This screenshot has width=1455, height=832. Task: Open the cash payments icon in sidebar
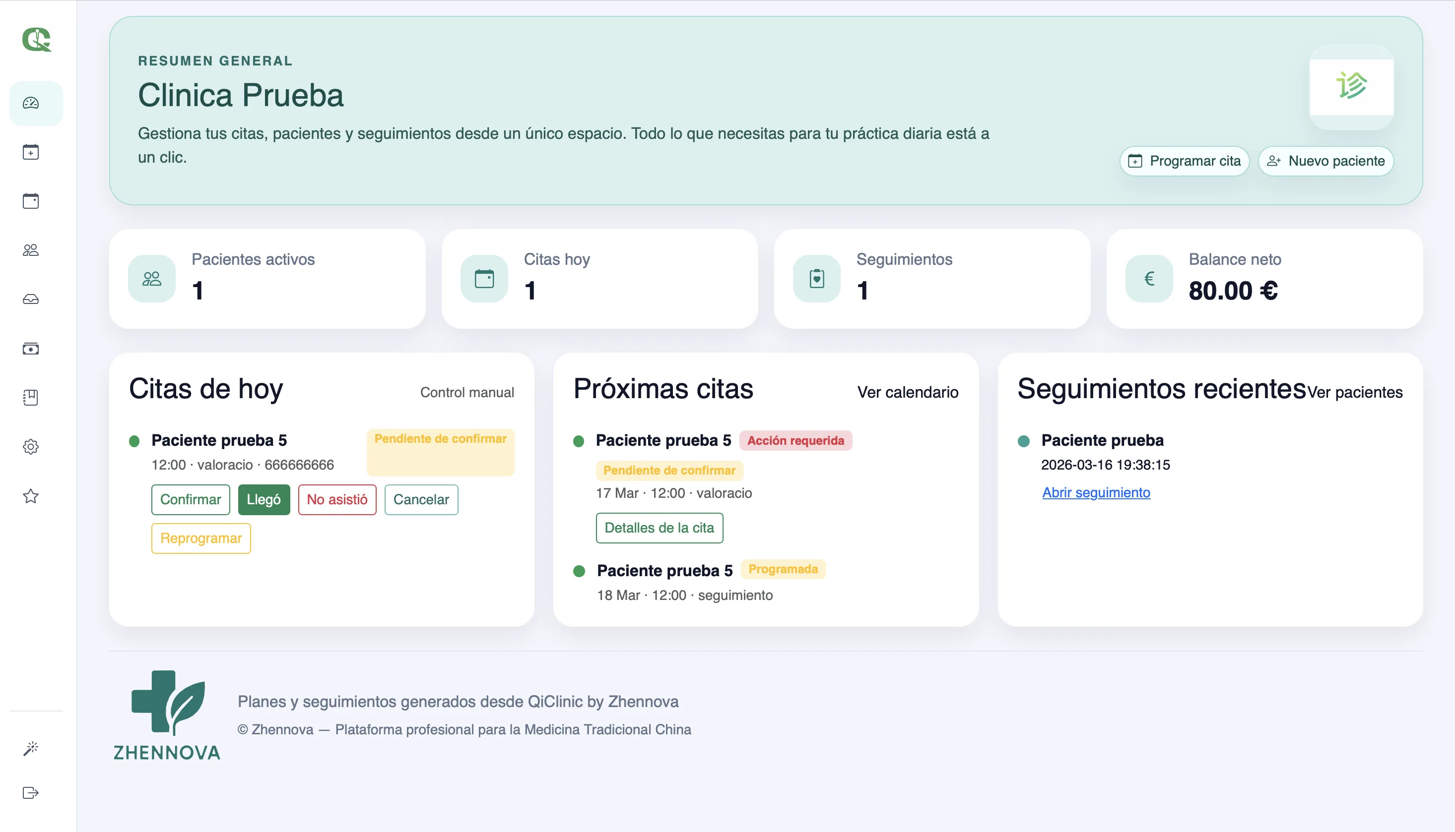(x=31, y=349)
